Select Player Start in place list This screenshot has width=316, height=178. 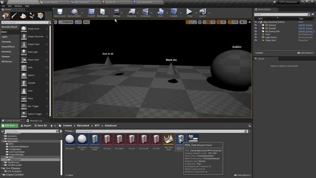click(x=35, y=60)
